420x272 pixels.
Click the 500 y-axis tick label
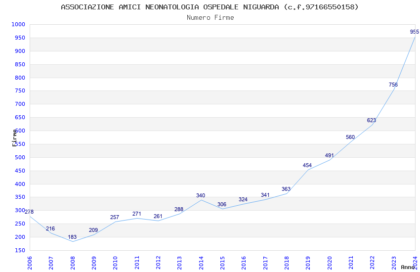pyautogui.click(x=20, y=157)
